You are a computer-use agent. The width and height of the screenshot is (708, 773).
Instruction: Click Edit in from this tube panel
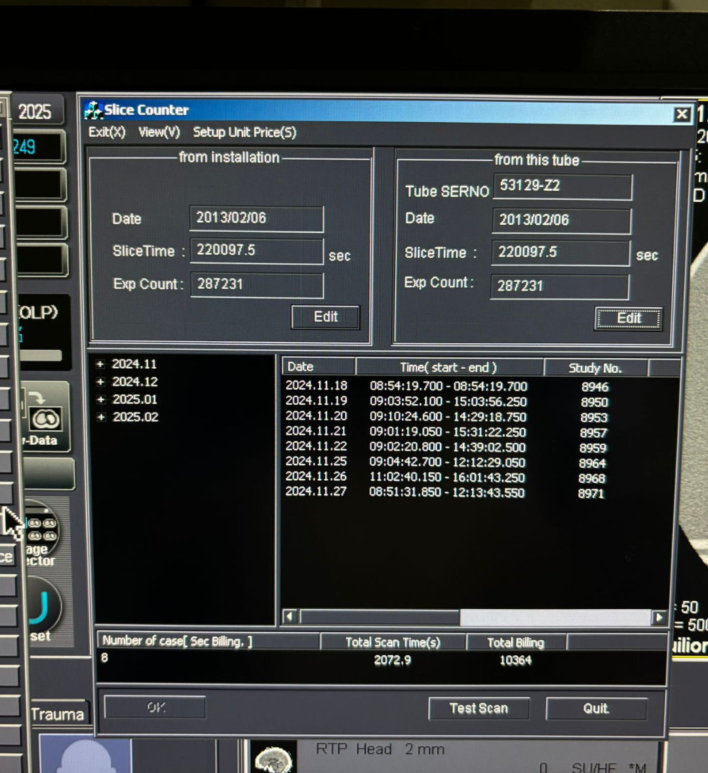(x=629, y=318)
